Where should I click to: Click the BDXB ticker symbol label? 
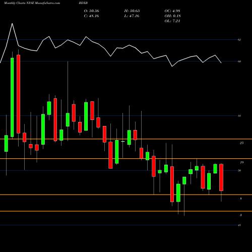(x=83, y=3)
